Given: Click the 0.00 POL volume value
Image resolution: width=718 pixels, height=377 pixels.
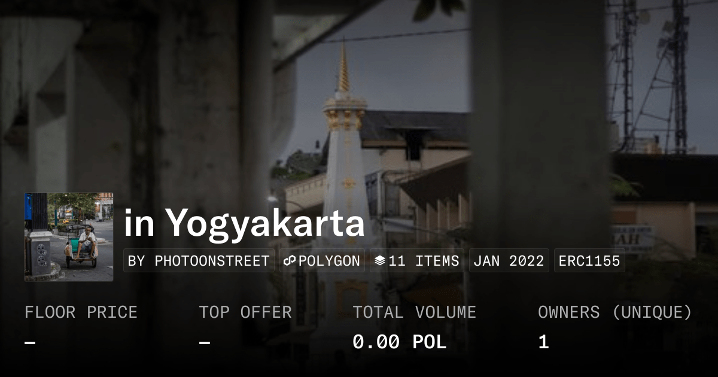Looking at the screenshot, I should (x=399, y=342).
